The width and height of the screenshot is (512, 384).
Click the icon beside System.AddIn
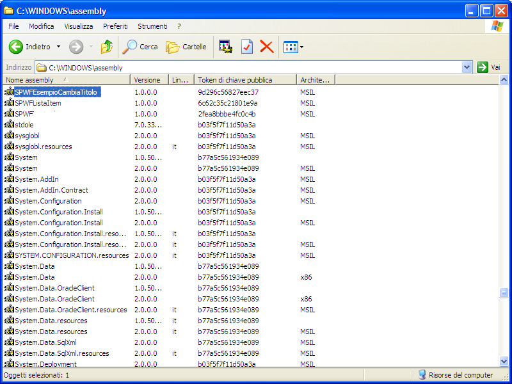pyautogui.click(x=9, y=179)
